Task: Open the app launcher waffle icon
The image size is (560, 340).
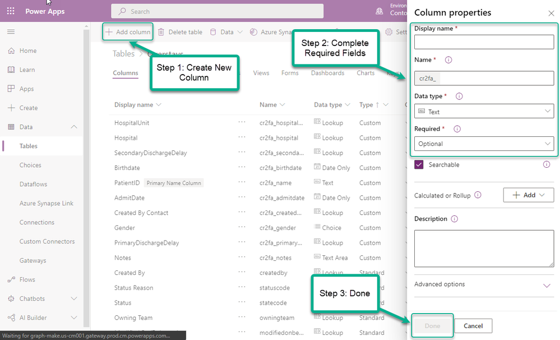Action: (11, 11)
